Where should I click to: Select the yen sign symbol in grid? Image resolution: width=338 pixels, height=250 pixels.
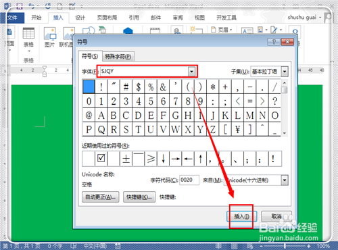pyautogui.click(x=237, y=130)
